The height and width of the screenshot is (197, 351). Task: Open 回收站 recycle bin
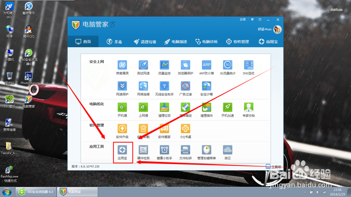pos(9,78)
